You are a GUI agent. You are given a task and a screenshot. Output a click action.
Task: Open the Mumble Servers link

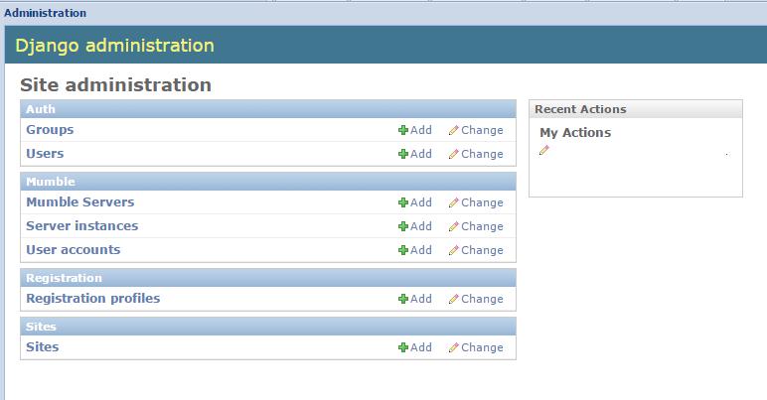coord(79,202)
